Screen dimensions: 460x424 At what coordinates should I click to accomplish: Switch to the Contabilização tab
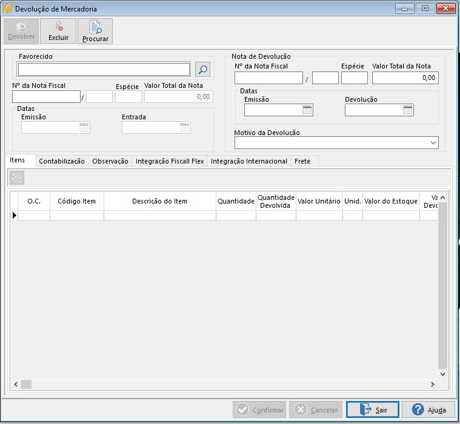(x=62, y=161)
